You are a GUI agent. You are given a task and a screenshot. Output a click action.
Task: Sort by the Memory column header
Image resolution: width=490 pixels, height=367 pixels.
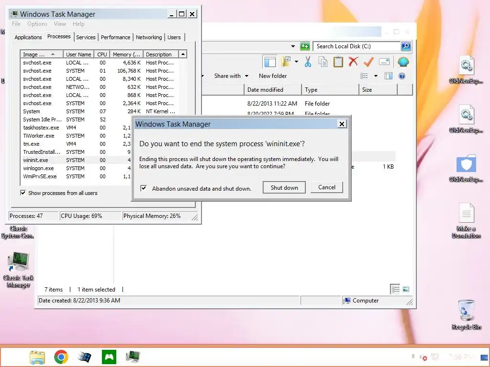point(126,54)
